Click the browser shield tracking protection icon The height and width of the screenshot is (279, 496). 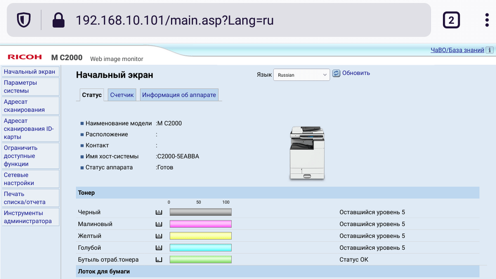(x=24, y=20)
